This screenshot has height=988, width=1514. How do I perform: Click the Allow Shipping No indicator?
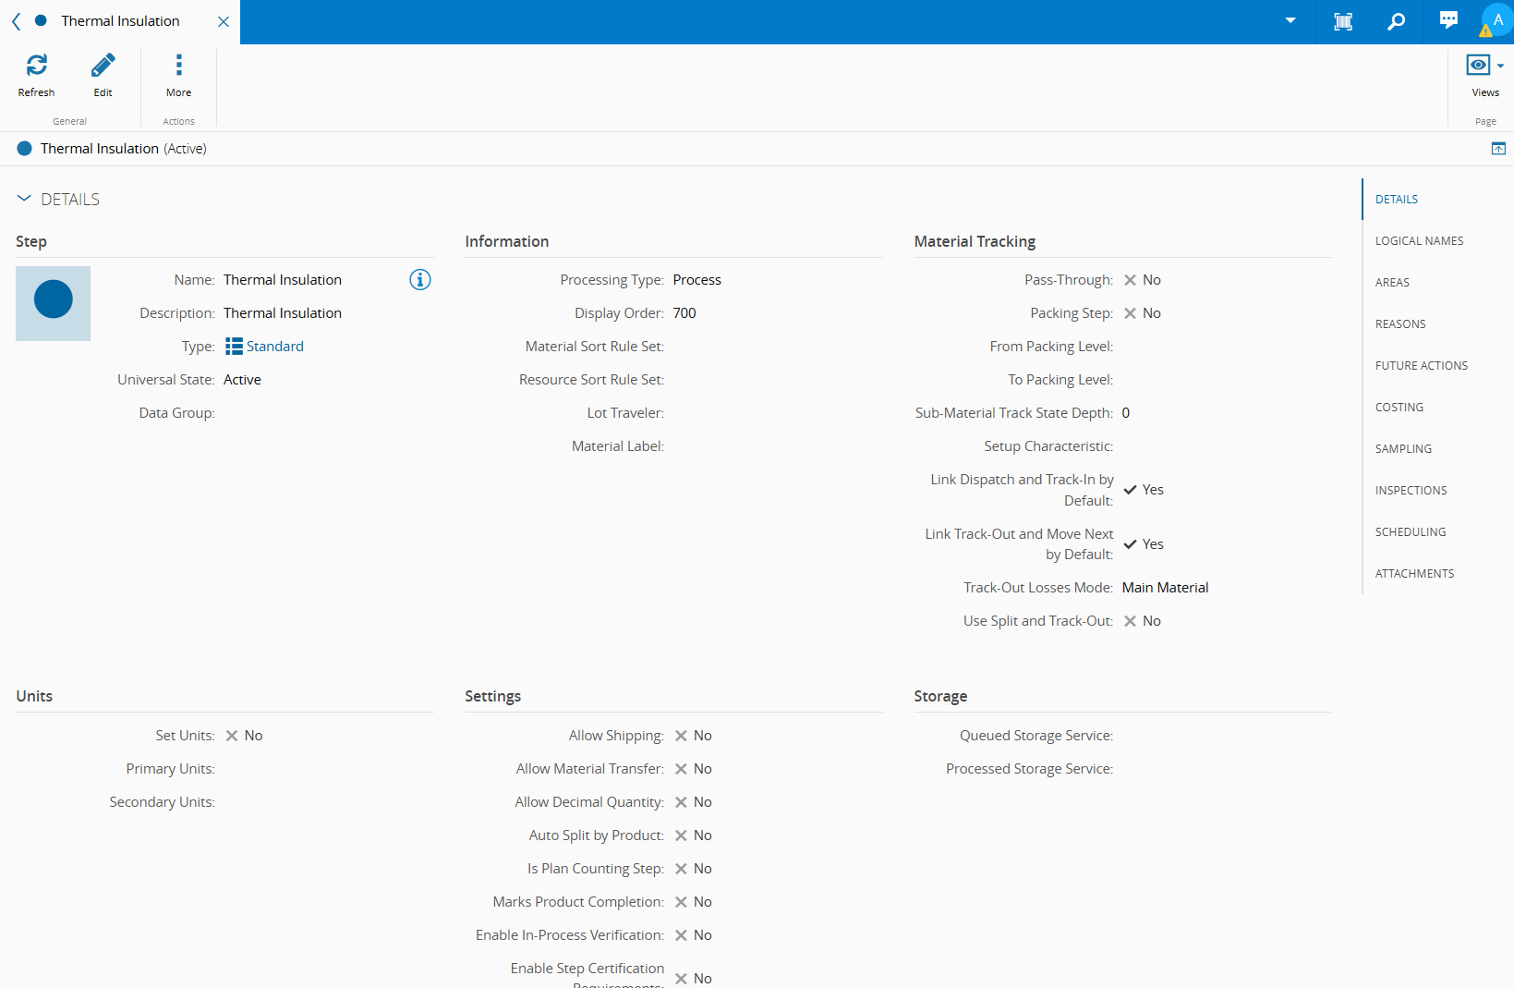(693, 736)
